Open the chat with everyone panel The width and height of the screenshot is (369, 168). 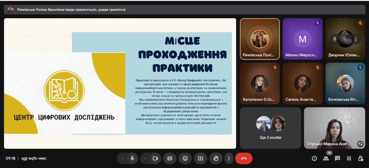tap(338, 158)
